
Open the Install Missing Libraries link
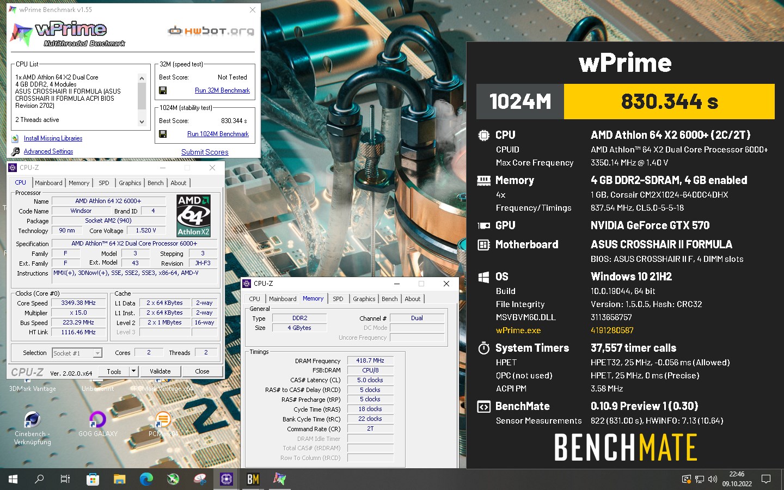53,138
